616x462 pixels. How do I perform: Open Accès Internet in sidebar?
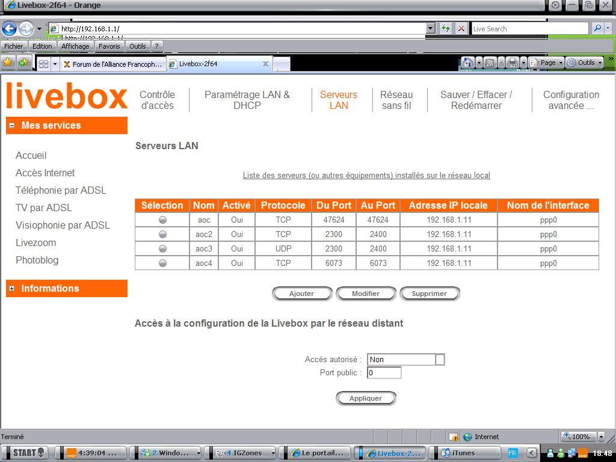click(x=45, y=173)
